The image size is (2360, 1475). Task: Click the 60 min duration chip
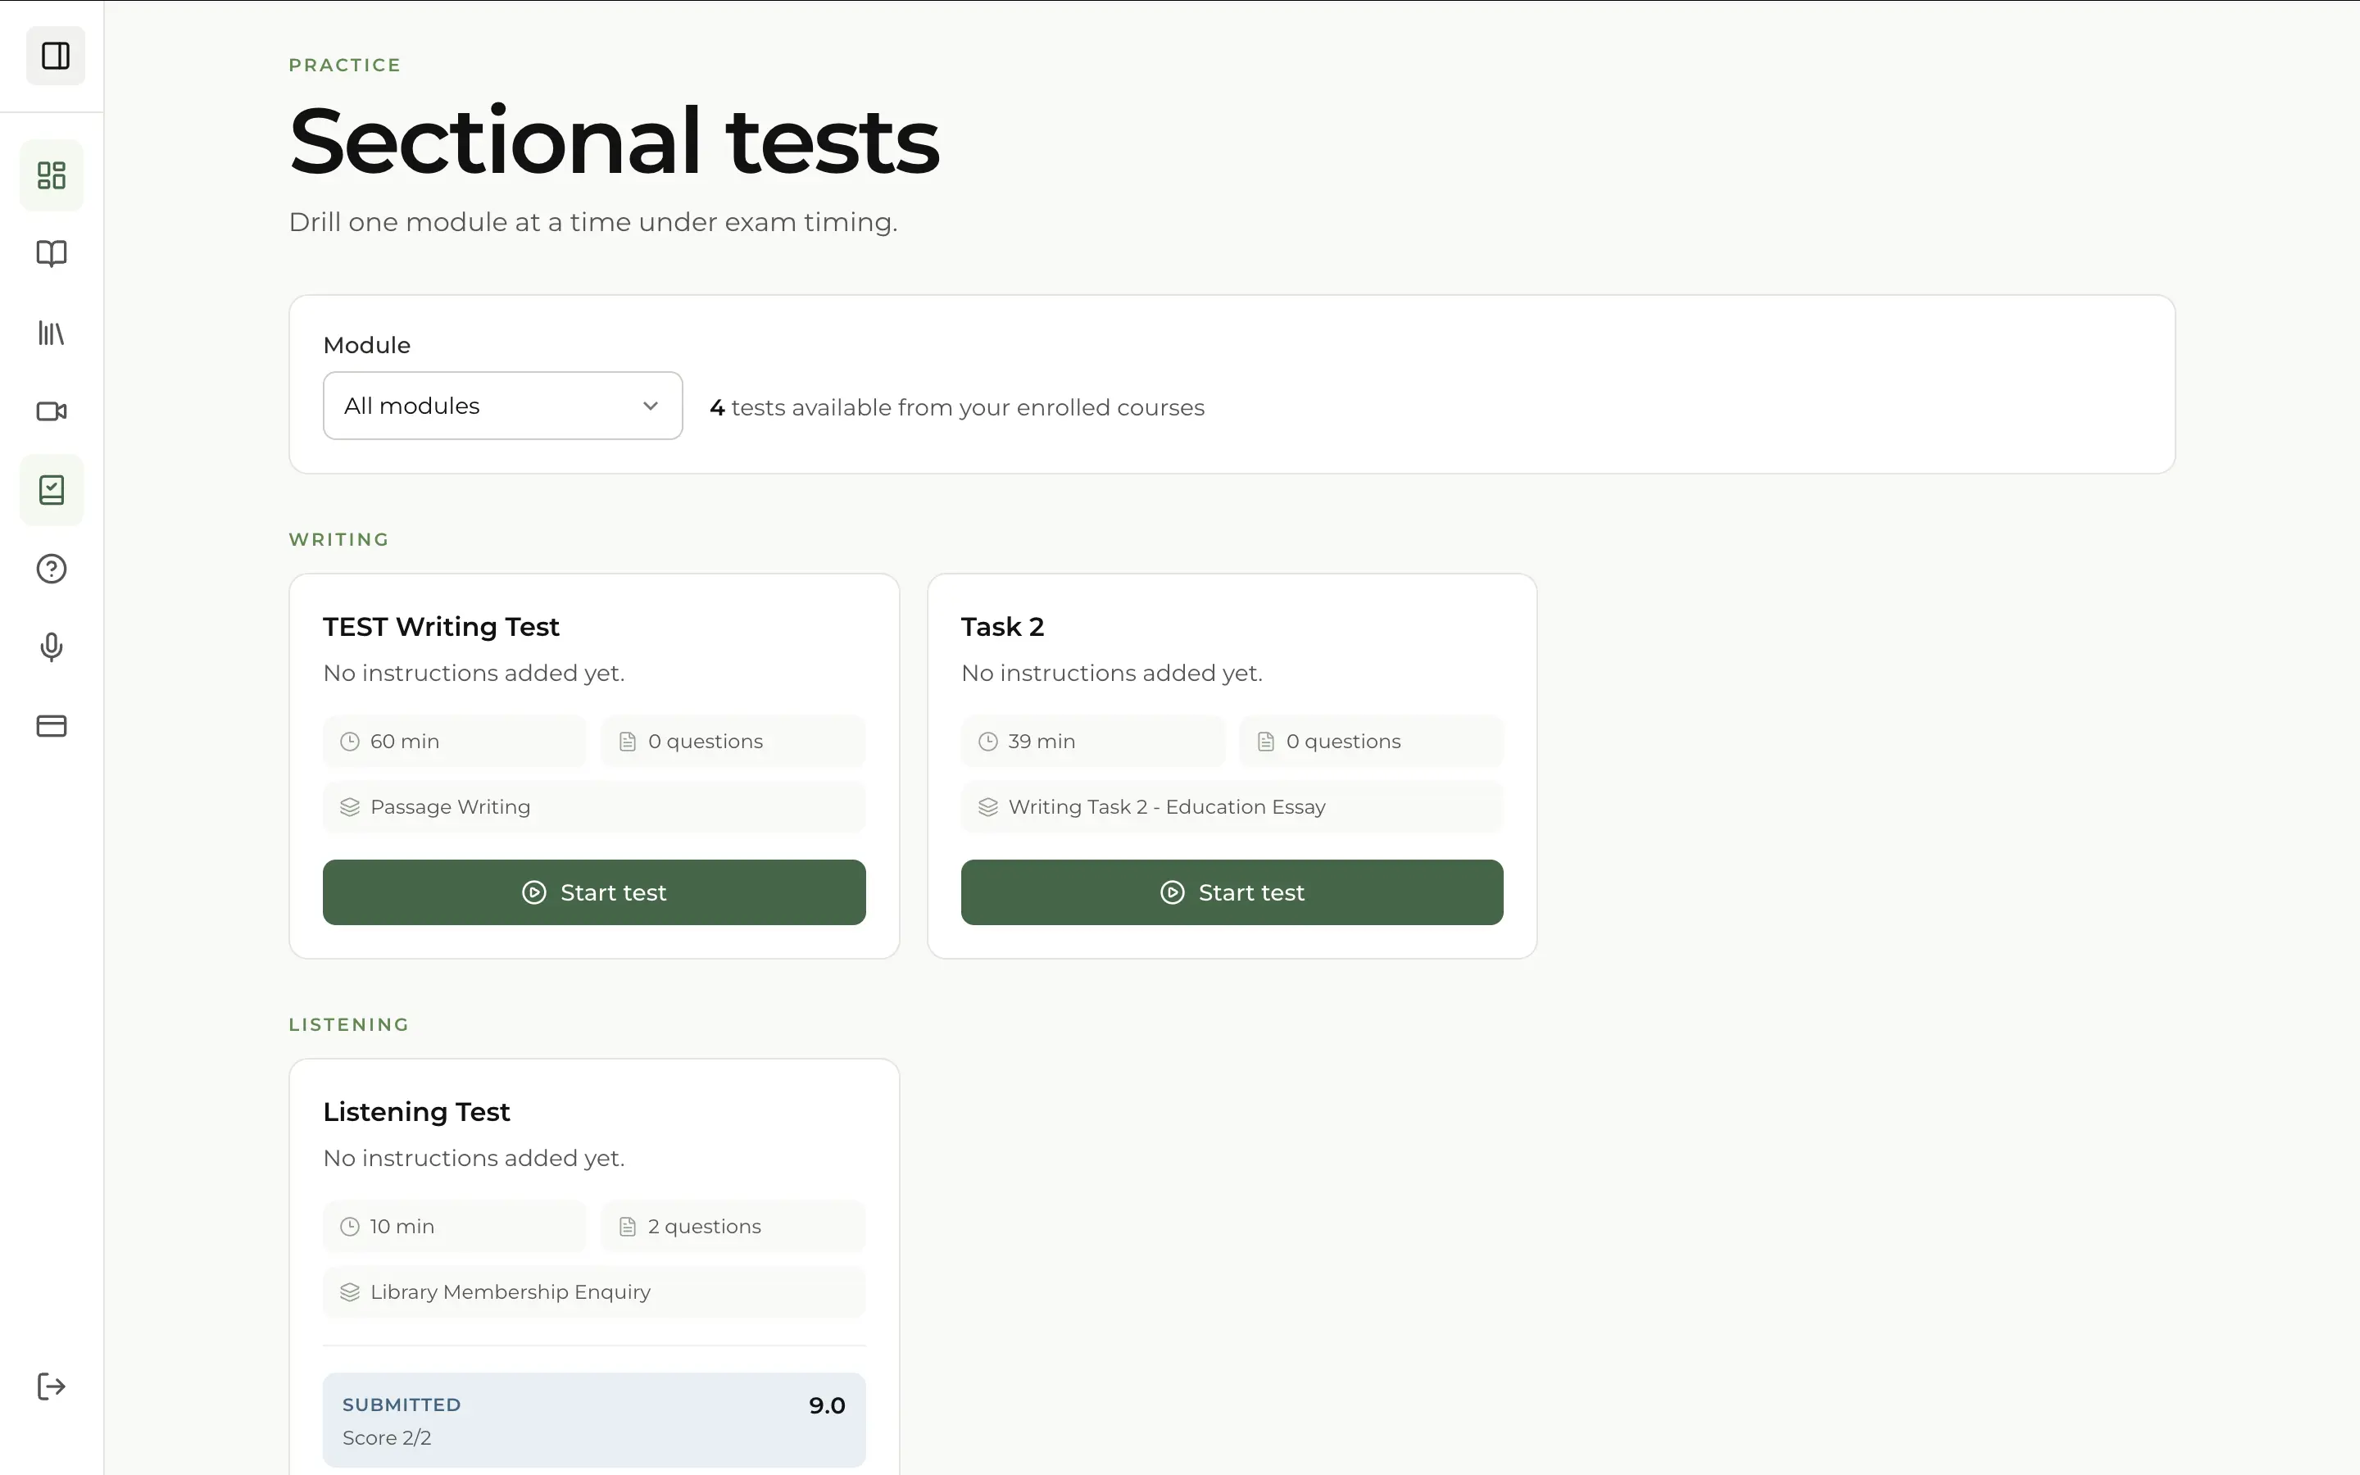455,742
